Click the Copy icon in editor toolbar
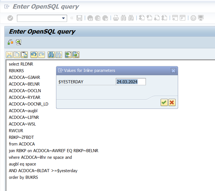This screenshot has width=215, height=191. [x=17, y=55]
